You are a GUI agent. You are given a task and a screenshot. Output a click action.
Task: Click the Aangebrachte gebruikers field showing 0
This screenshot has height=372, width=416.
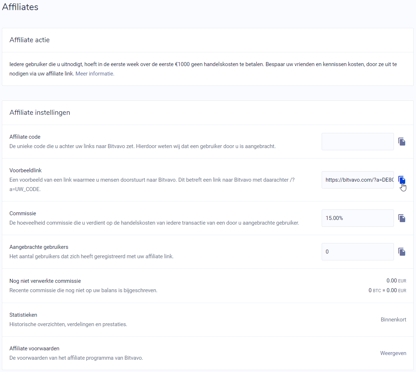coord(358,252)
